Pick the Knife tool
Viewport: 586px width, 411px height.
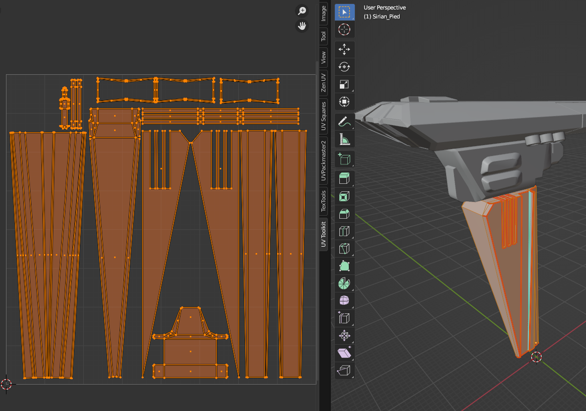coord(344,249)
